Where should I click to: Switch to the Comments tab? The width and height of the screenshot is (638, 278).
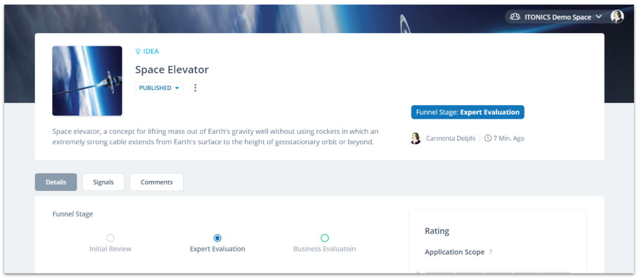tap(157, 182)
